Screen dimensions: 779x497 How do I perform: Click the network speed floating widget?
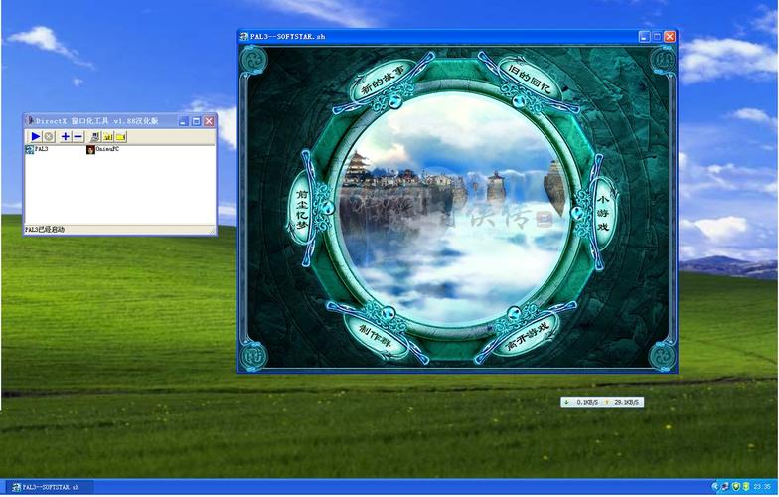pos(602,402)
